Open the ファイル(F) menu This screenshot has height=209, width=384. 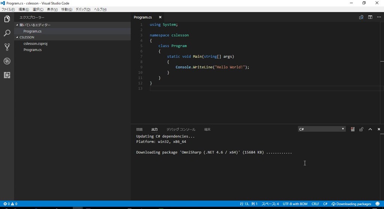[x=8, y=9]
